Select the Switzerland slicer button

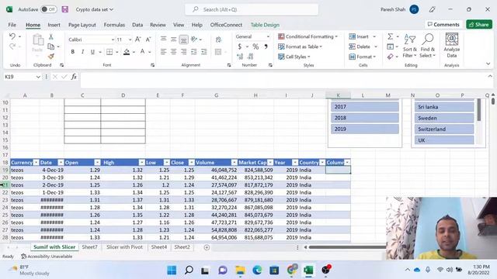(x=444, y=129)
